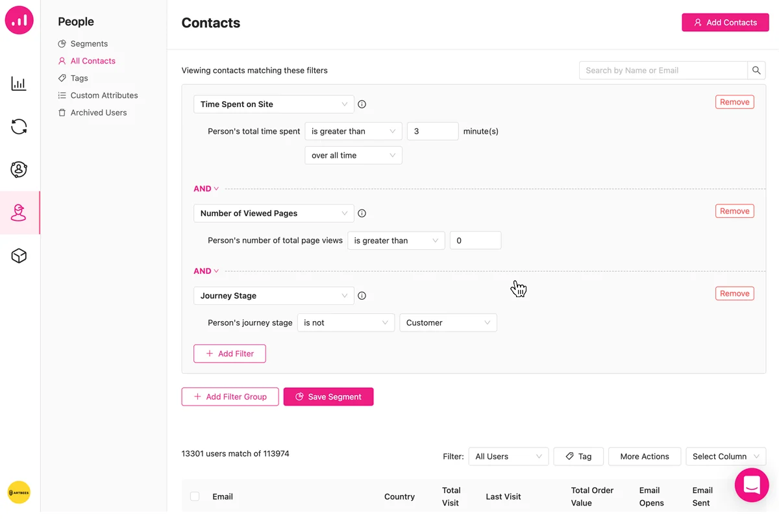Open the 'over all time' dropdown
The image size is (779, 519).
[x=354, y=156]
